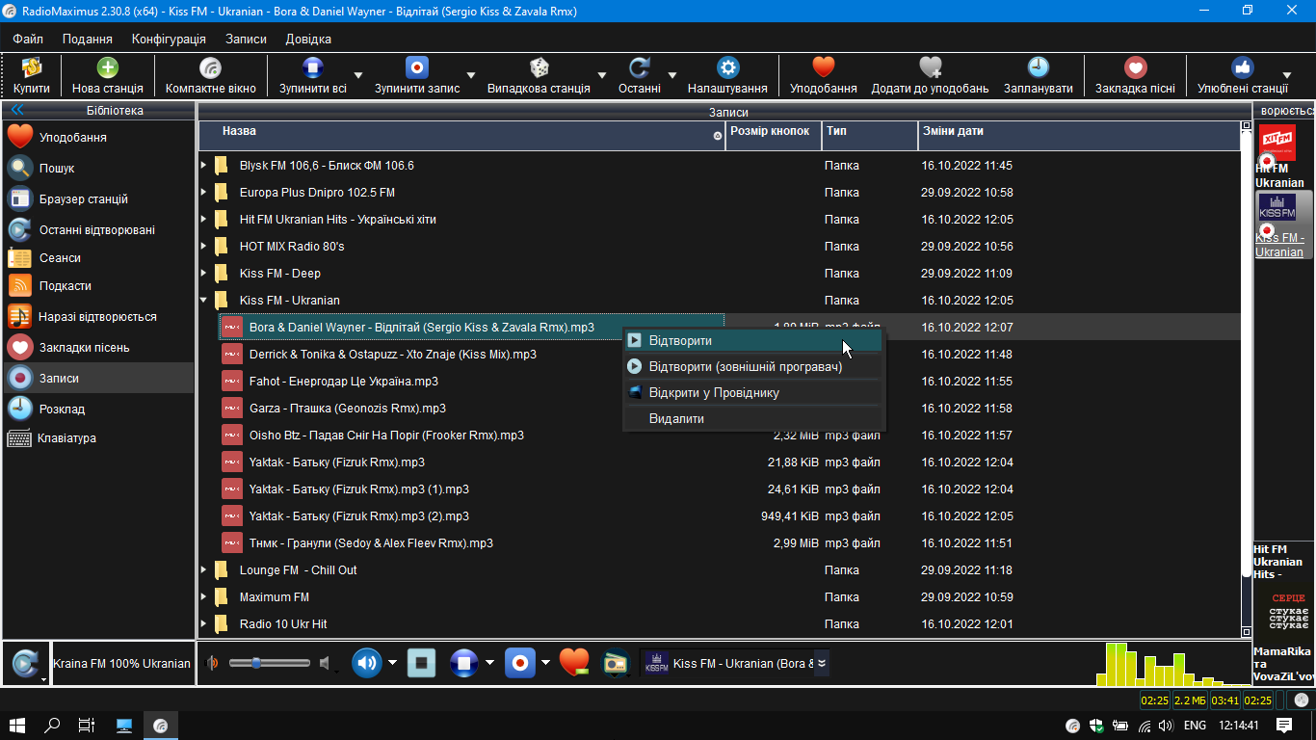This screenshot has width=1316, height=740.
Task: Click the Останні refresh icon
Action: (x=639, y=68)
